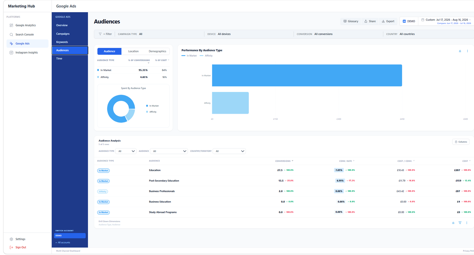474x255 pixels.
Task: Sign out of Marketing Hub
Action: point(18,248)
